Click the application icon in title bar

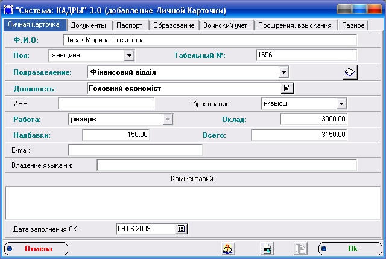[x=8, y=10]
